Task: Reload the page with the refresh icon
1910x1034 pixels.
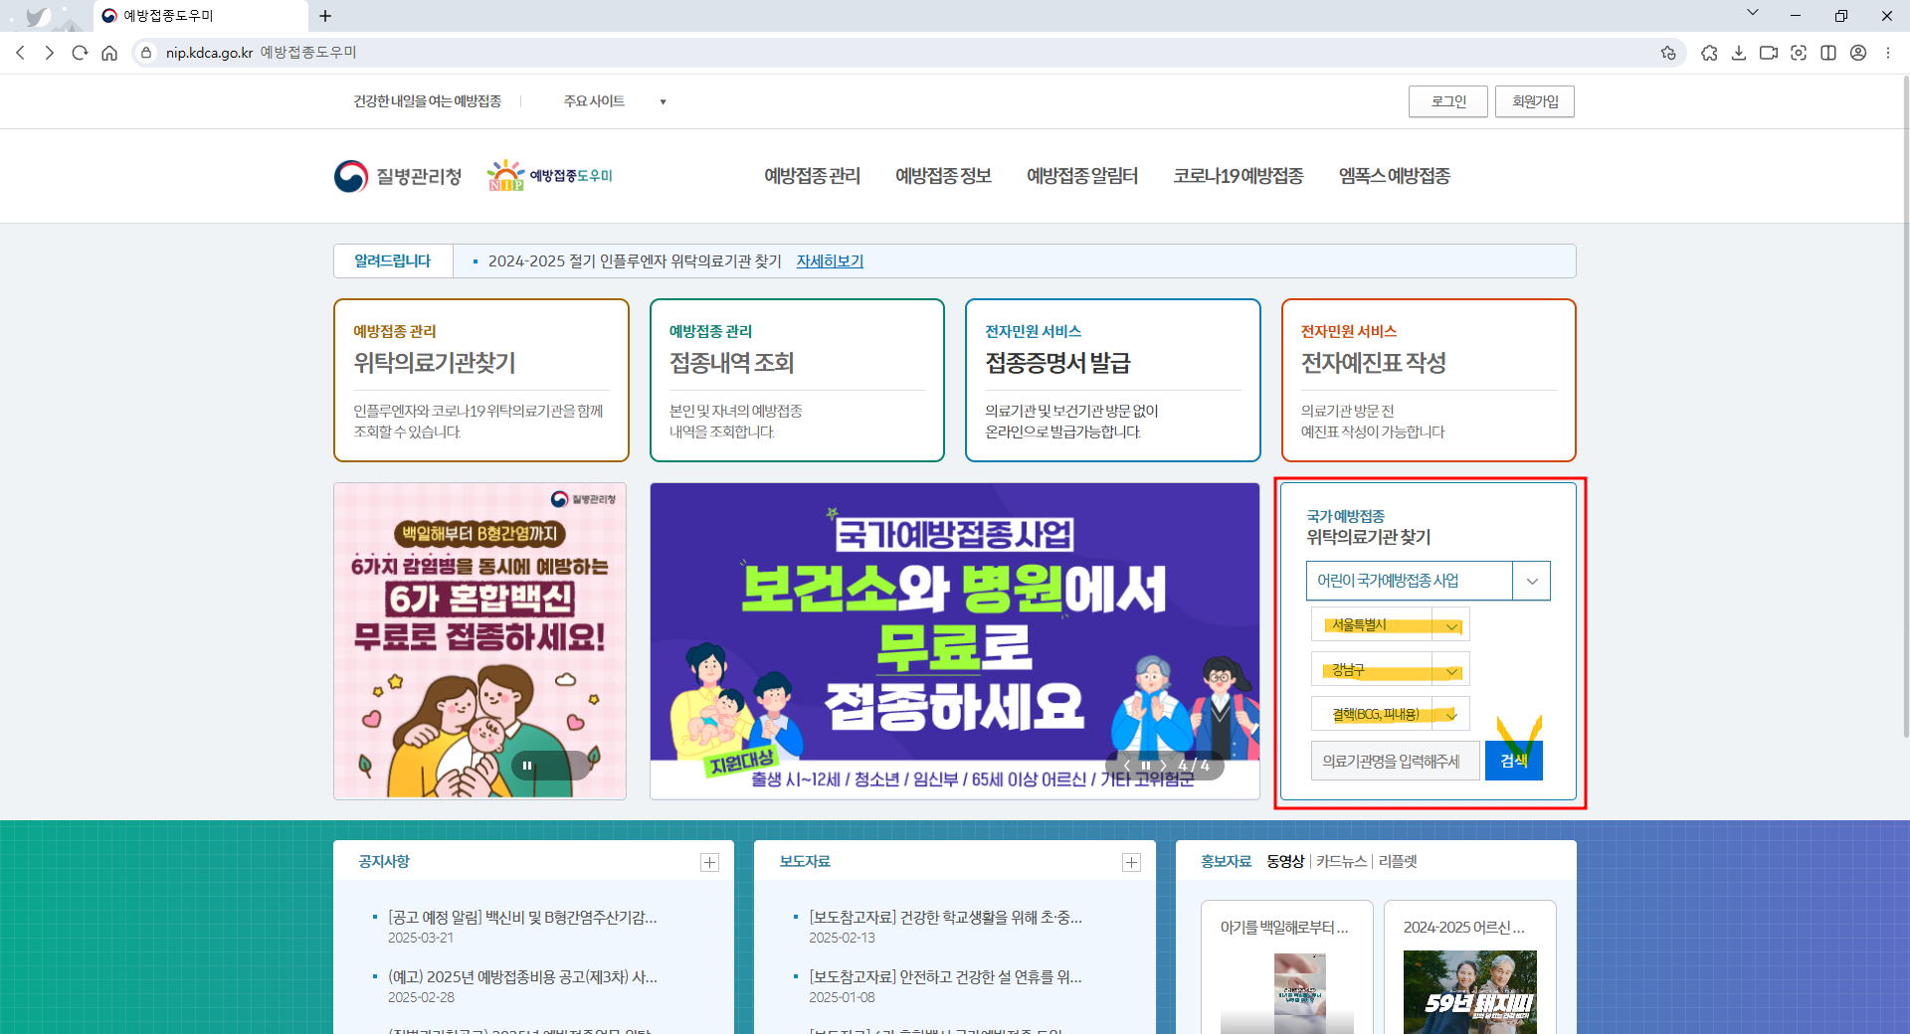Action: pos(80,53)
